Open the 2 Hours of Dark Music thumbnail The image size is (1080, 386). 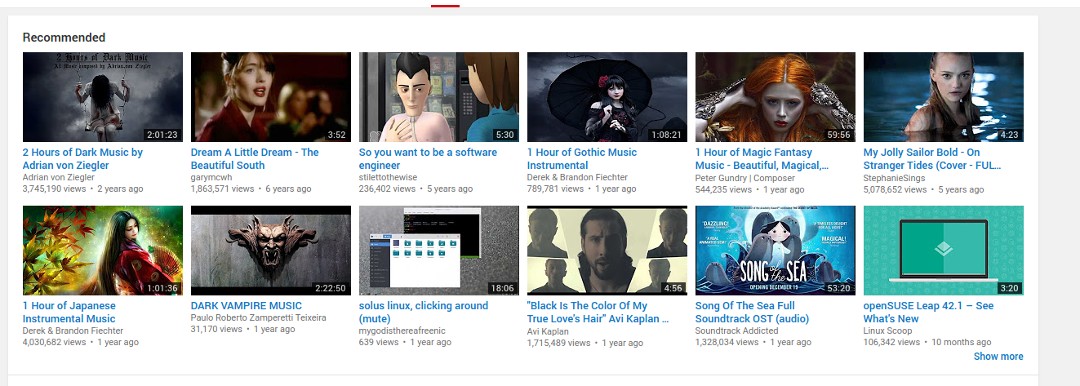[103, 97]
